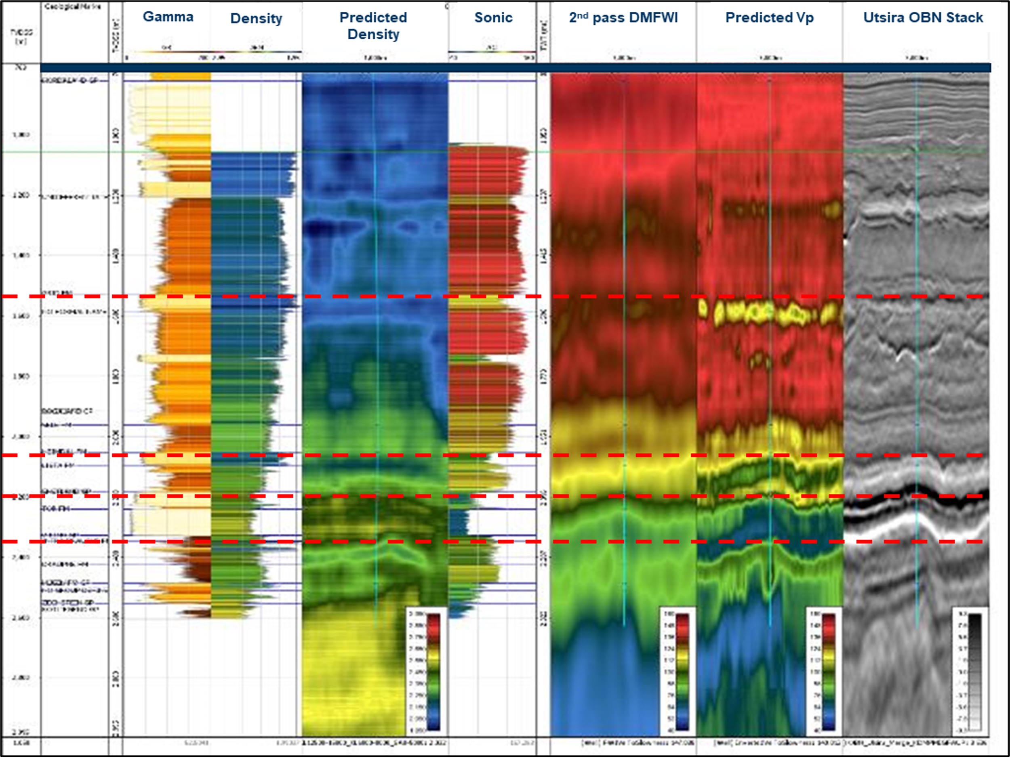Open the Predicted Vp color legend
Image resolution: width=1010 pixels, height=758 pixels.
[824, 671]
